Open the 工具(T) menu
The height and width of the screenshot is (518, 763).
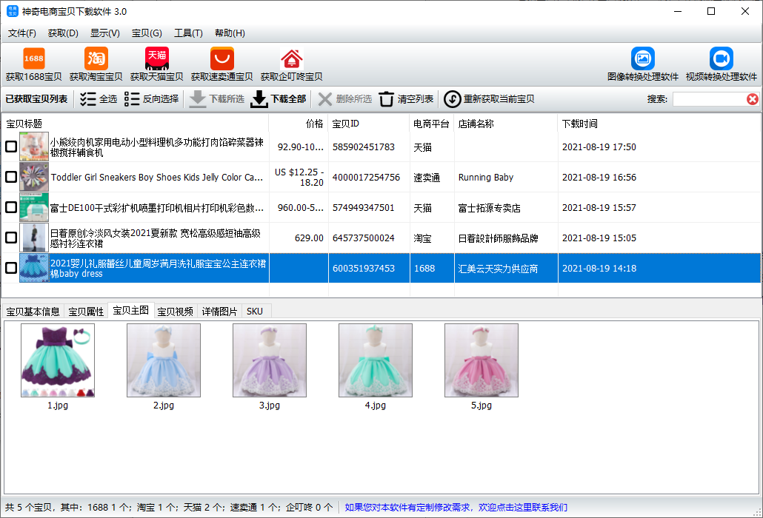coord(188,33)
